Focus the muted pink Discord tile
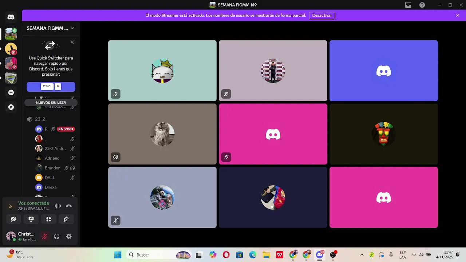466x262 pixels. pos(273,134)
